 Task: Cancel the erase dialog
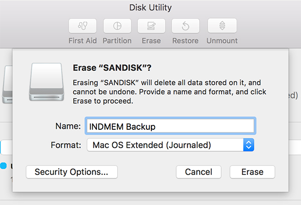[199, 172]
